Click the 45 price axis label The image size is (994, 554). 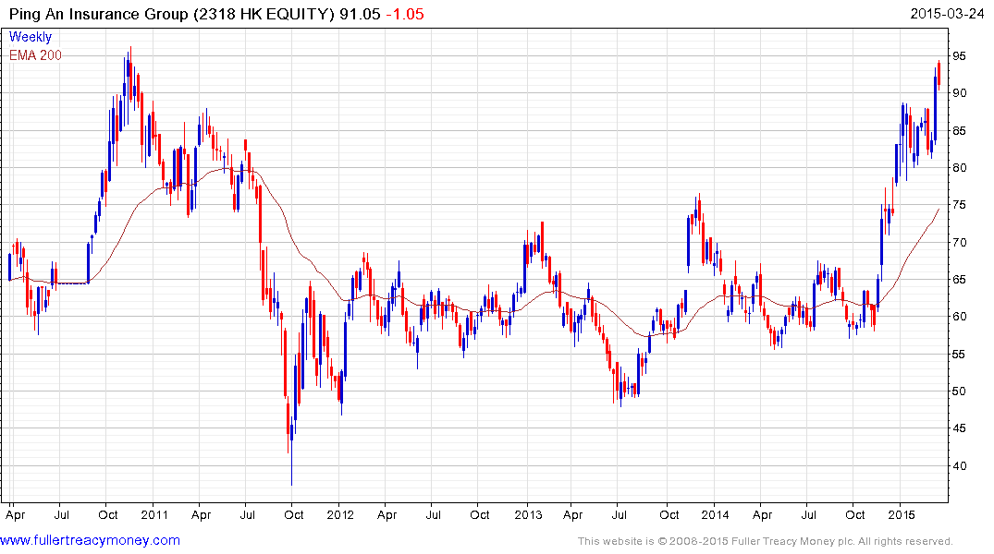coord(959,428)
